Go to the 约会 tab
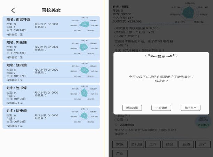The width and height of the screenshot is (213, 157). pyautogui.click(x=169, y=144)
